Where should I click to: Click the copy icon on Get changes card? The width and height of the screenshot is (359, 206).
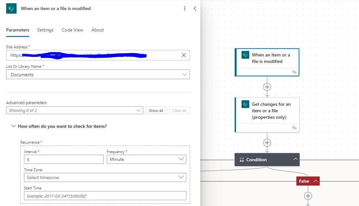tap(294, 128)
